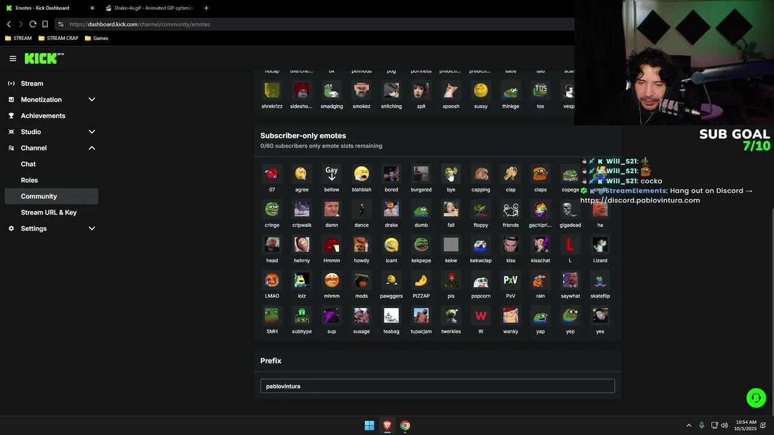774x435 pixels.
Task: Click the 'yes' emote
Action: coord(600,316)
